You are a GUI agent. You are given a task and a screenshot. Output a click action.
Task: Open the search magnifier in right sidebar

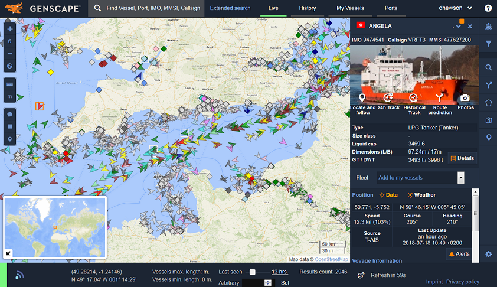489,67
